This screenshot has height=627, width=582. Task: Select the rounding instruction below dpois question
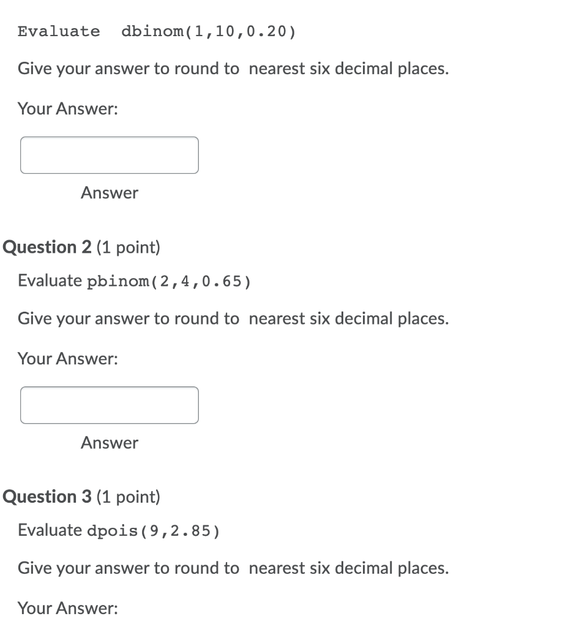pyautogui.click(x=233, y=568)
